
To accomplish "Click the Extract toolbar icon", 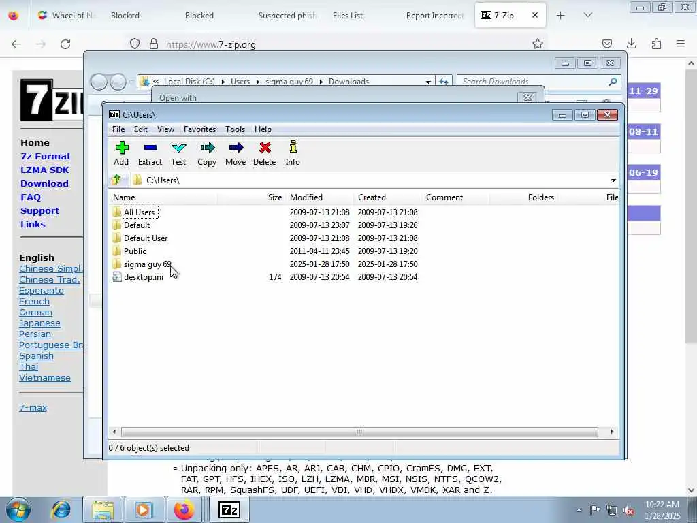I will point(150,153).
